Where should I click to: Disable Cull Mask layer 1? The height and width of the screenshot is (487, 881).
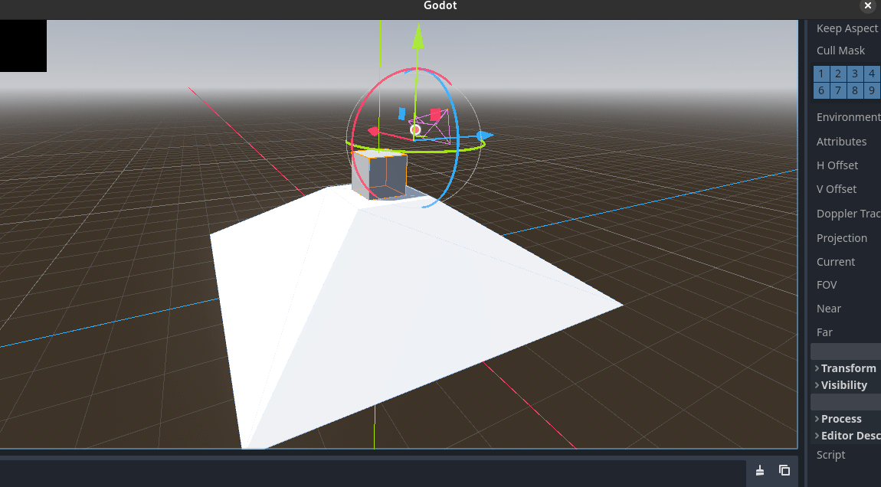pos(820,74)
